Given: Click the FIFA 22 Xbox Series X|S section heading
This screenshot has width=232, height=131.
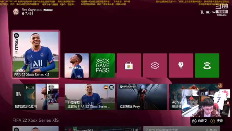Looking at the screenshot, I should coord(35,120).
